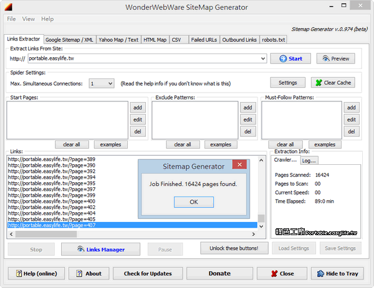
Task: Select link ending in ?page=400
Action: [52, 202]
